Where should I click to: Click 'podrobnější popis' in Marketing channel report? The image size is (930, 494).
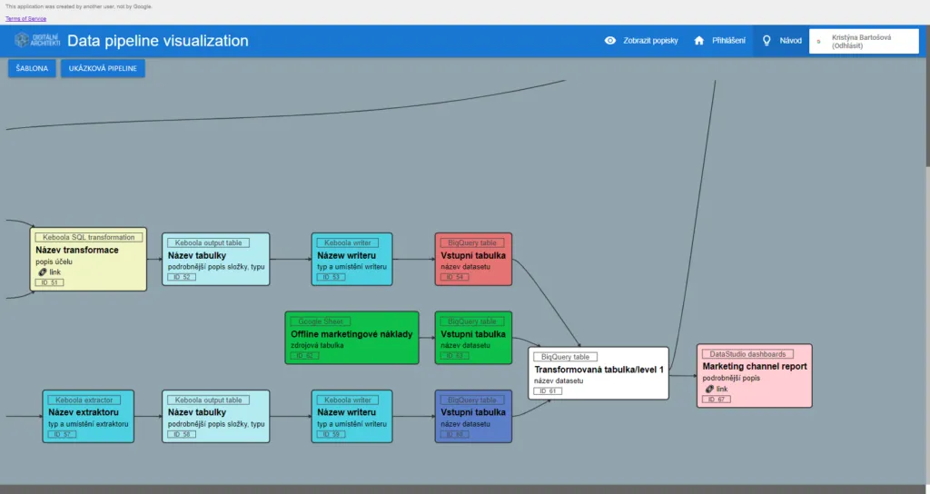(731, 378)
